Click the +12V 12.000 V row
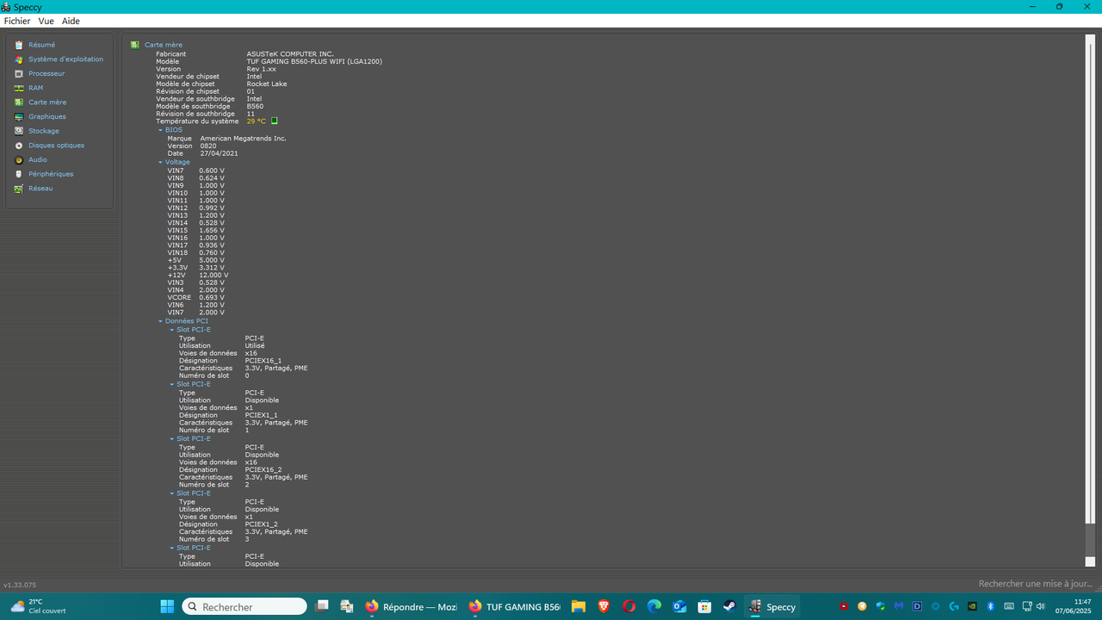The width and height of the screenshot is (1102, 620). 198,276
